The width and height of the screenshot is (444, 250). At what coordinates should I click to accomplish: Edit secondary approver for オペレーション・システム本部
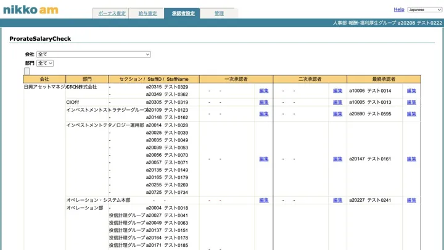point(337,200)
